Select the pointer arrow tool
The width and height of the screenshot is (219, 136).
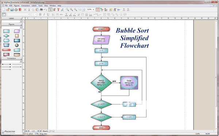pyautogui.click(x=50, y=10)
